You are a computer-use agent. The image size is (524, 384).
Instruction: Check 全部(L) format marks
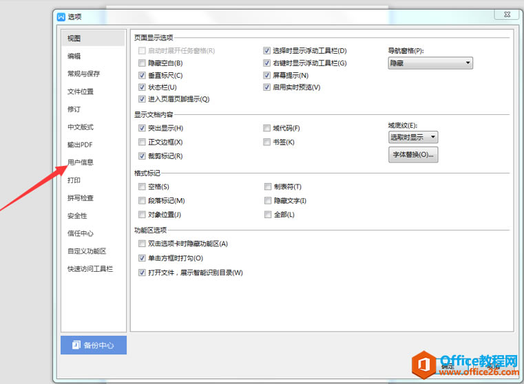click(x=268, y=215)
